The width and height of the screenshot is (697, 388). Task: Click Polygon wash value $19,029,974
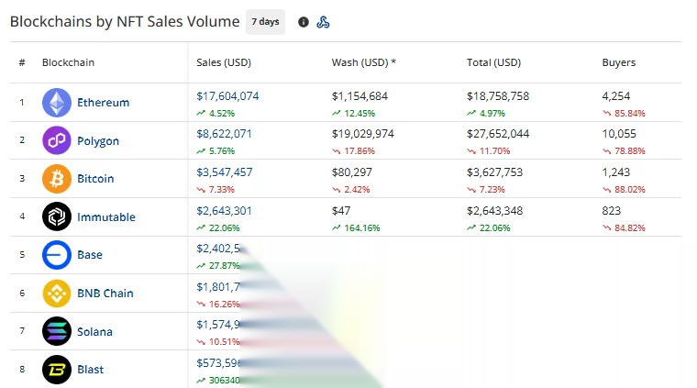363,134
